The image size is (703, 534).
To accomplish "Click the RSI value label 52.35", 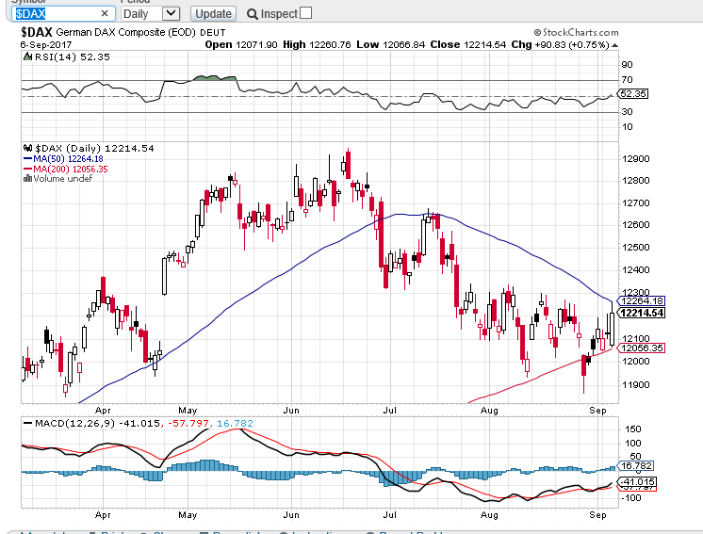I will tap(633, 93).
